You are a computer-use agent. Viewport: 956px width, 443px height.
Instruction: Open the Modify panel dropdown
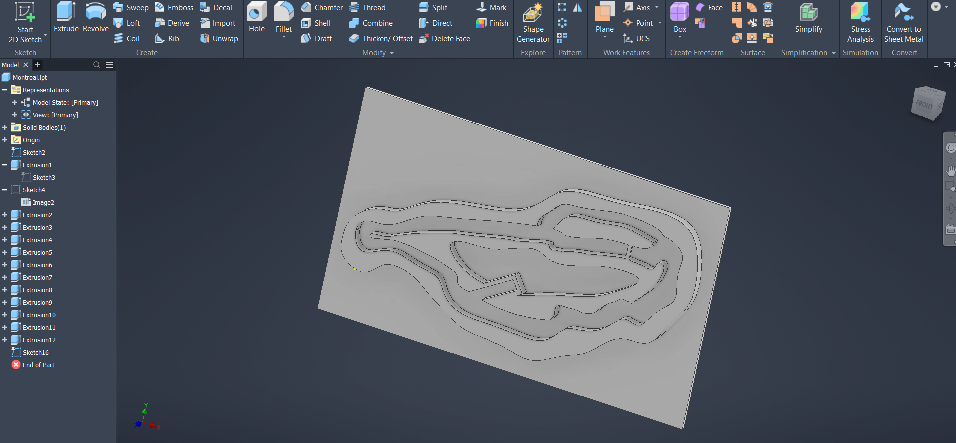point(392,53)
